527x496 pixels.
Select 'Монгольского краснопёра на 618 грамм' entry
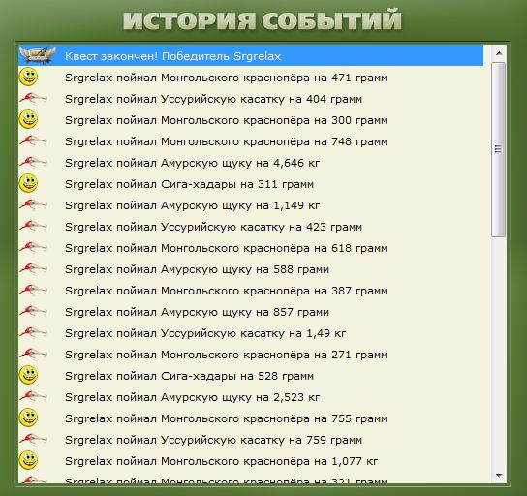point(251,248)
